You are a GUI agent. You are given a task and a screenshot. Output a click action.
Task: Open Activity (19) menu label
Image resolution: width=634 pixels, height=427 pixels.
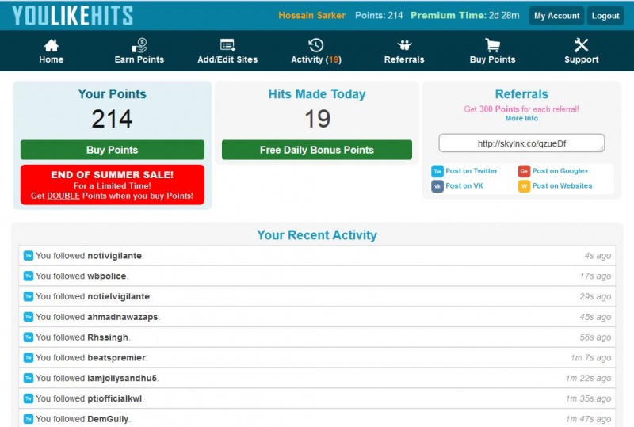316,59
